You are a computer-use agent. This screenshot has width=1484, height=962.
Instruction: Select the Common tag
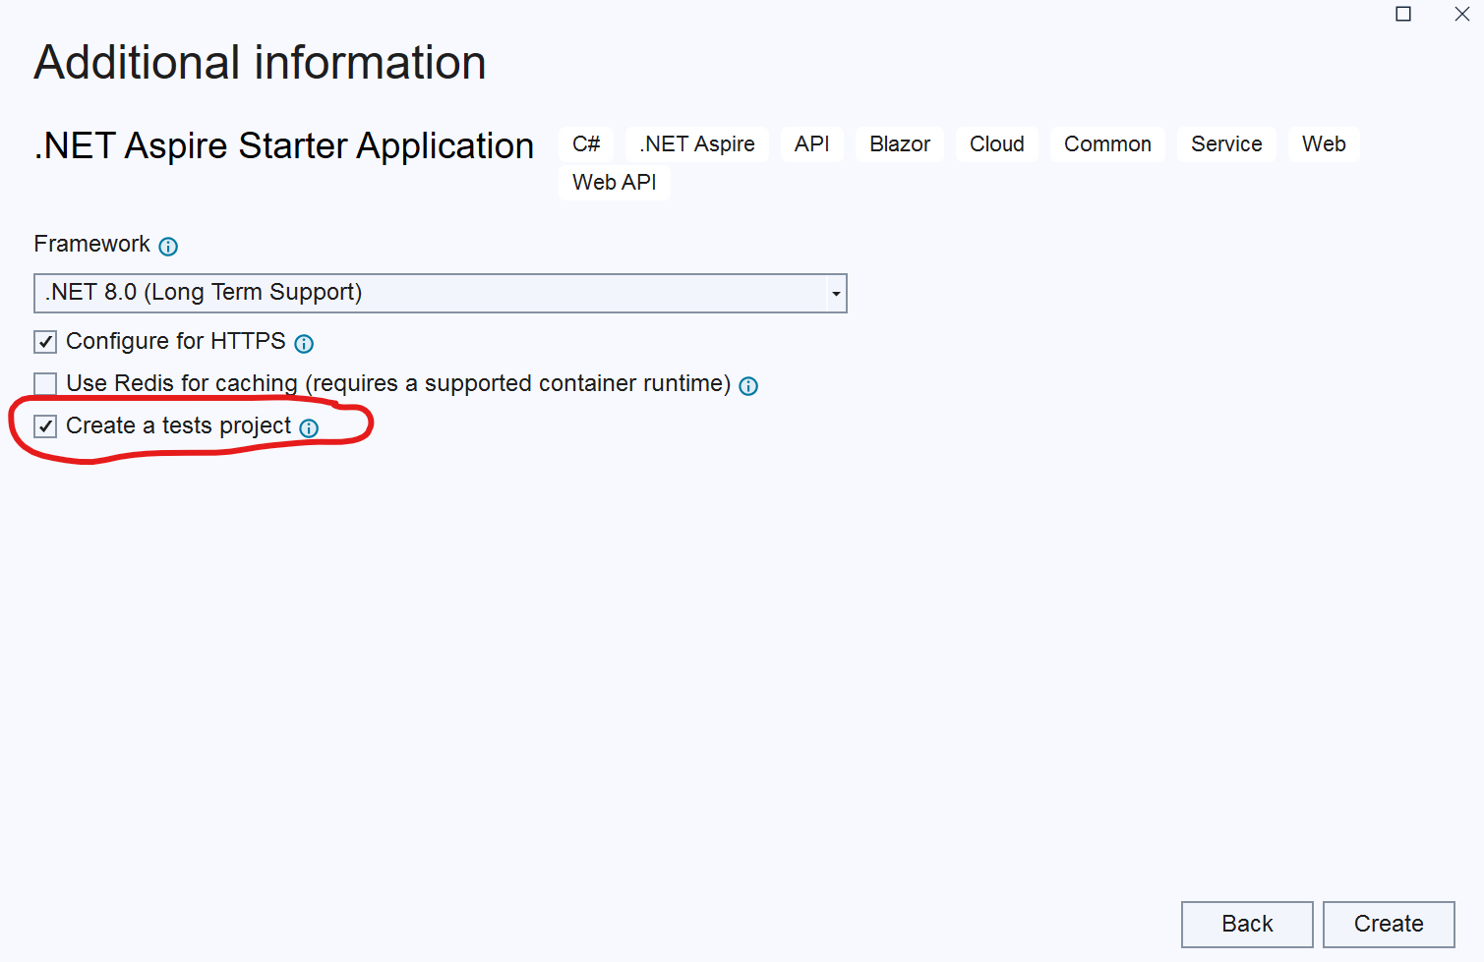1107,143
